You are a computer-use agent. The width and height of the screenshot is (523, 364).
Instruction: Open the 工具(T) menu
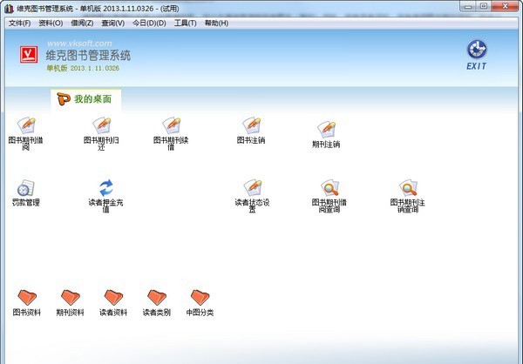[185, 23]
